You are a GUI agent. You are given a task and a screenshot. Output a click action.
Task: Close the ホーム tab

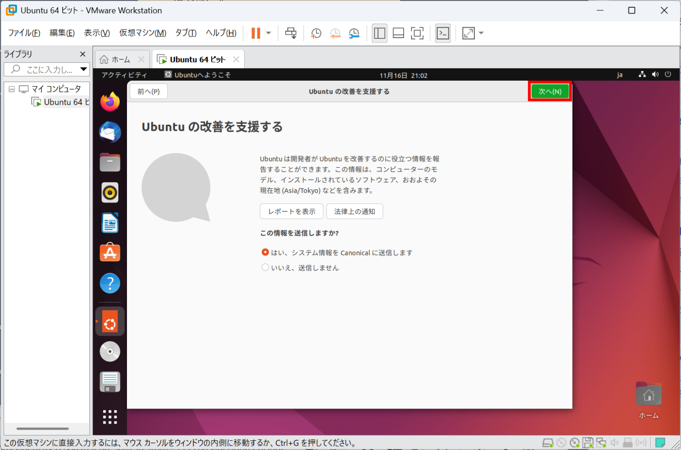(x=141, y=59)
